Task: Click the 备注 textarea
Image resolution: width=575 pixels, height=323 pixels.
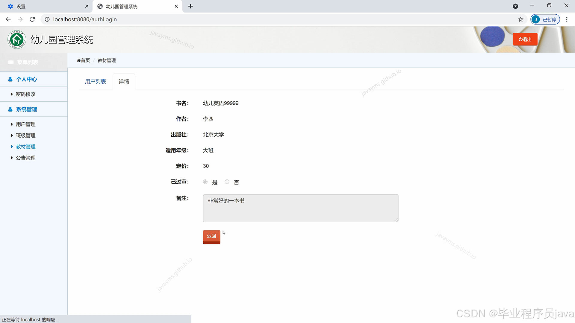Action: coord(301,208)
